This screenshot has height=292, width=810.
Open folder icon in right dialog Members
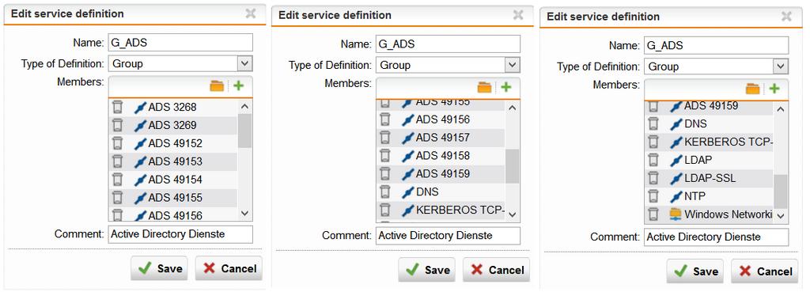(753, 89)
